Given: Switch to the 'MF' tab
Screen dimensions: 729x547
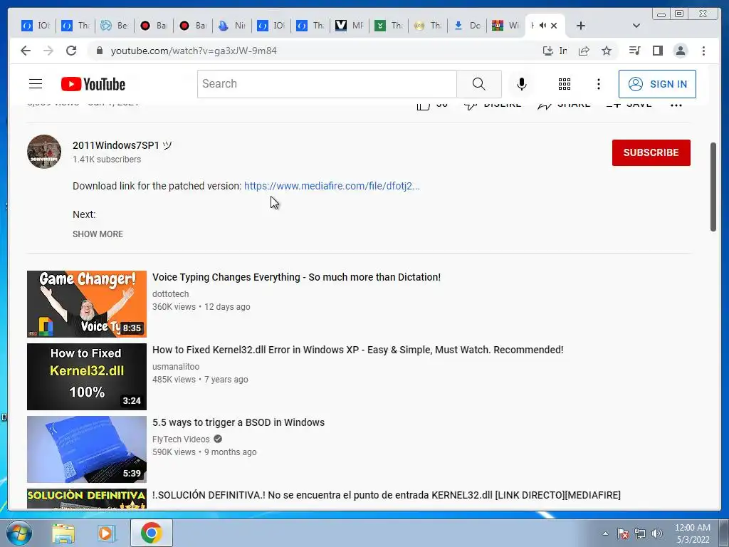Looking at the screenshot, I should pyautogui.click(x=350, y=26).
